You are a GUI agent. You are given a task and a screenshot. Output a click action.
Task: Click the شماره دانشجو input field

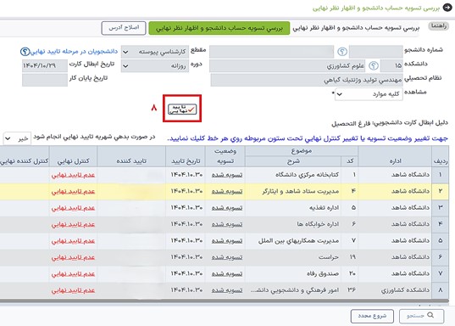click(376, 52)
